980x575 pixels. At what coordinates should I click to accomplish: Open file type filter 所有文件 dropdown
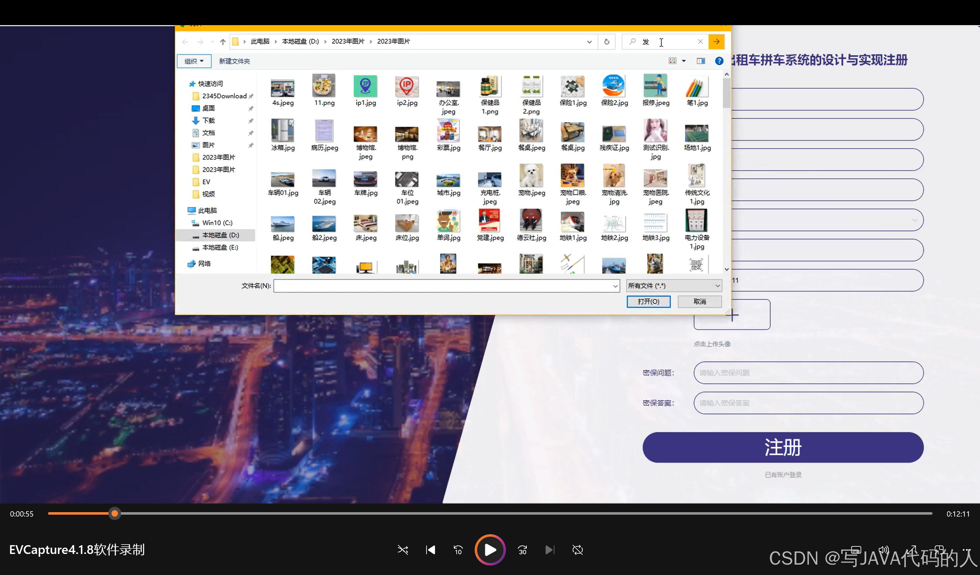(674, 286)
